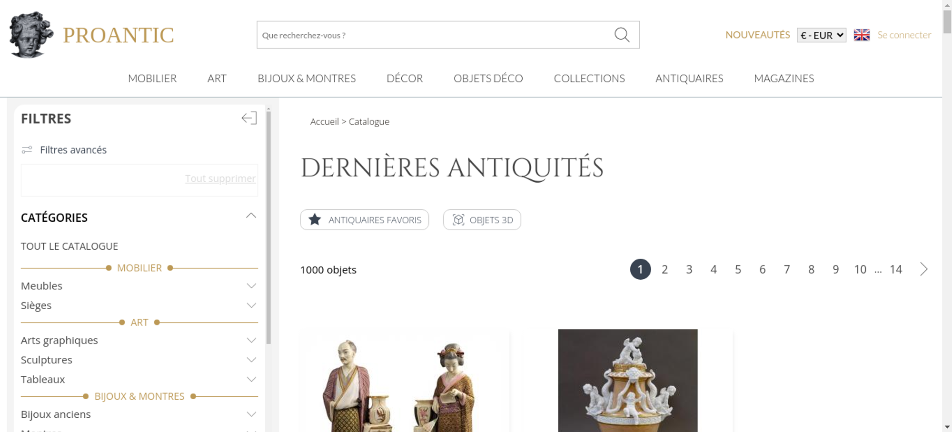
Task: Expand the Meubles category
Action: [251, 286]
